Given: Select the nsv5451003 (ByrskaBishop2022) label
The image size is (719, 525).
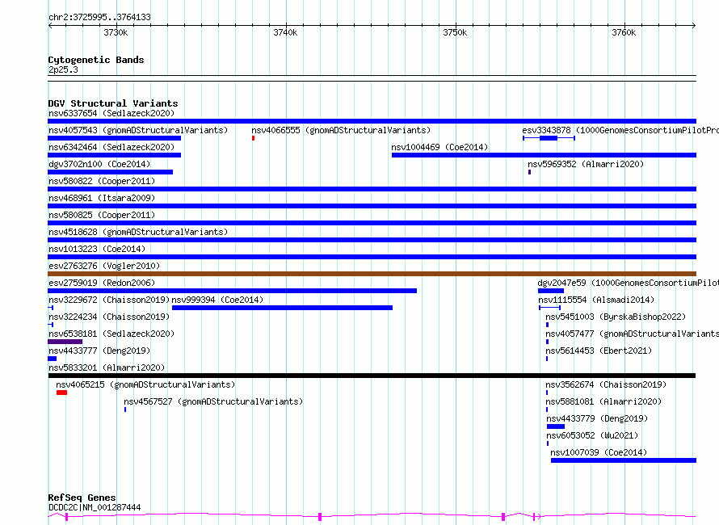Looking at the screenshot, I should (x=616, y=317).
